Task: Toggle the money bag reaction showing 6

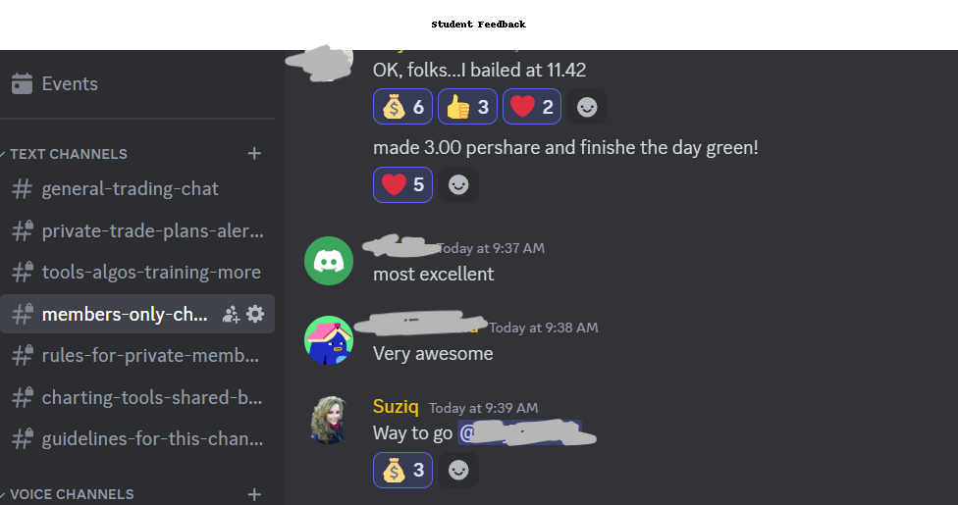Action: pos(402,107)
